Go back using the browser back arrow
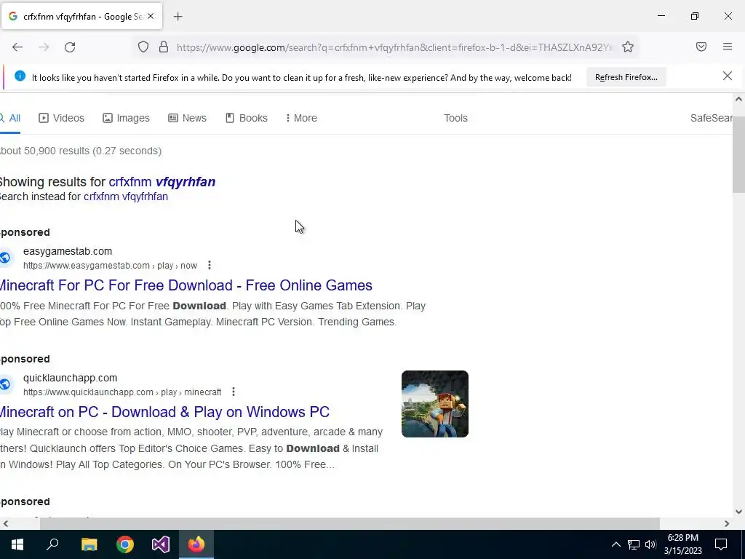 [17, 47]
